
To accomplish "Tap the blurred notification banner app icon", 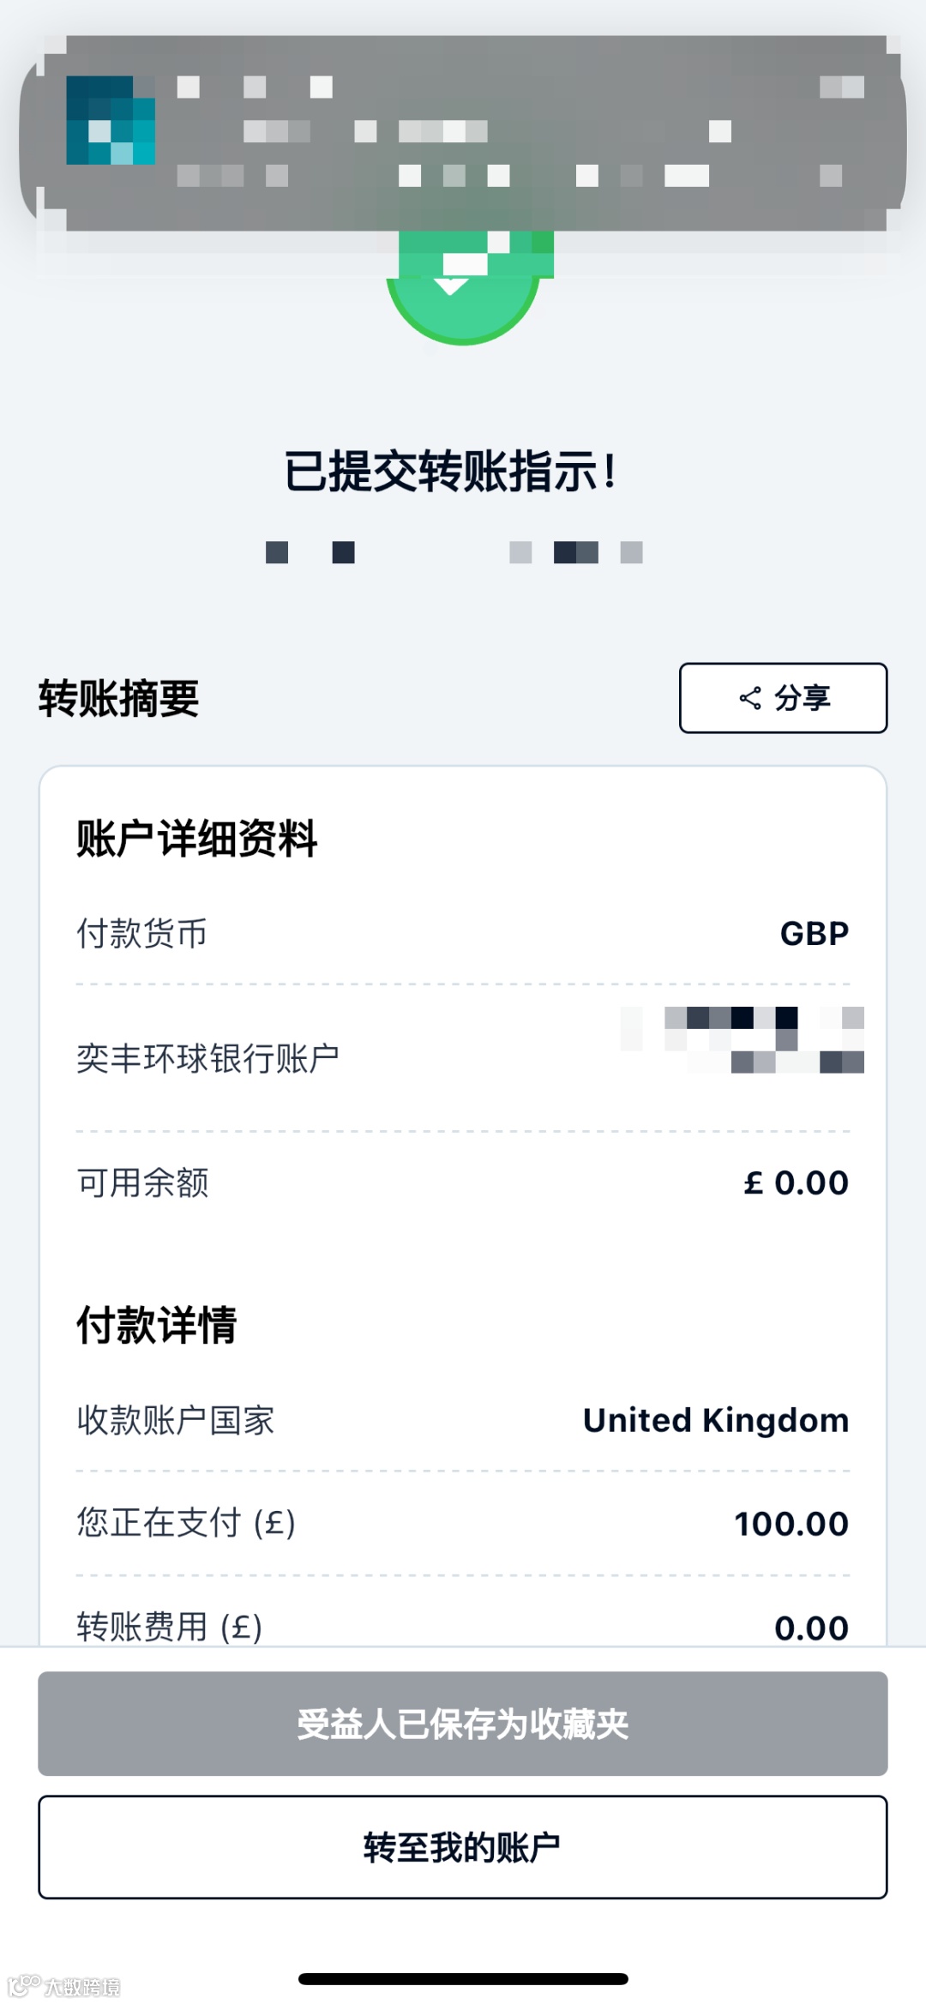I will (x=111, y=120).
